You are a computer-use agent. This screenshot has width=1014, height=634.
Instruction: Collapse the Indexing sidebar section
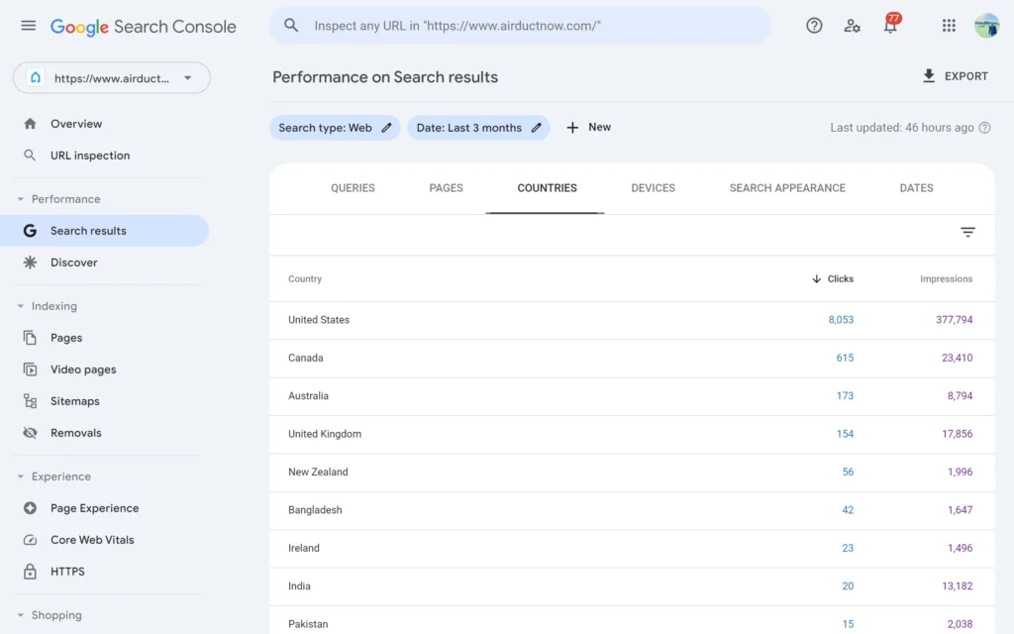pyautogui.click(x=21, y=306)
